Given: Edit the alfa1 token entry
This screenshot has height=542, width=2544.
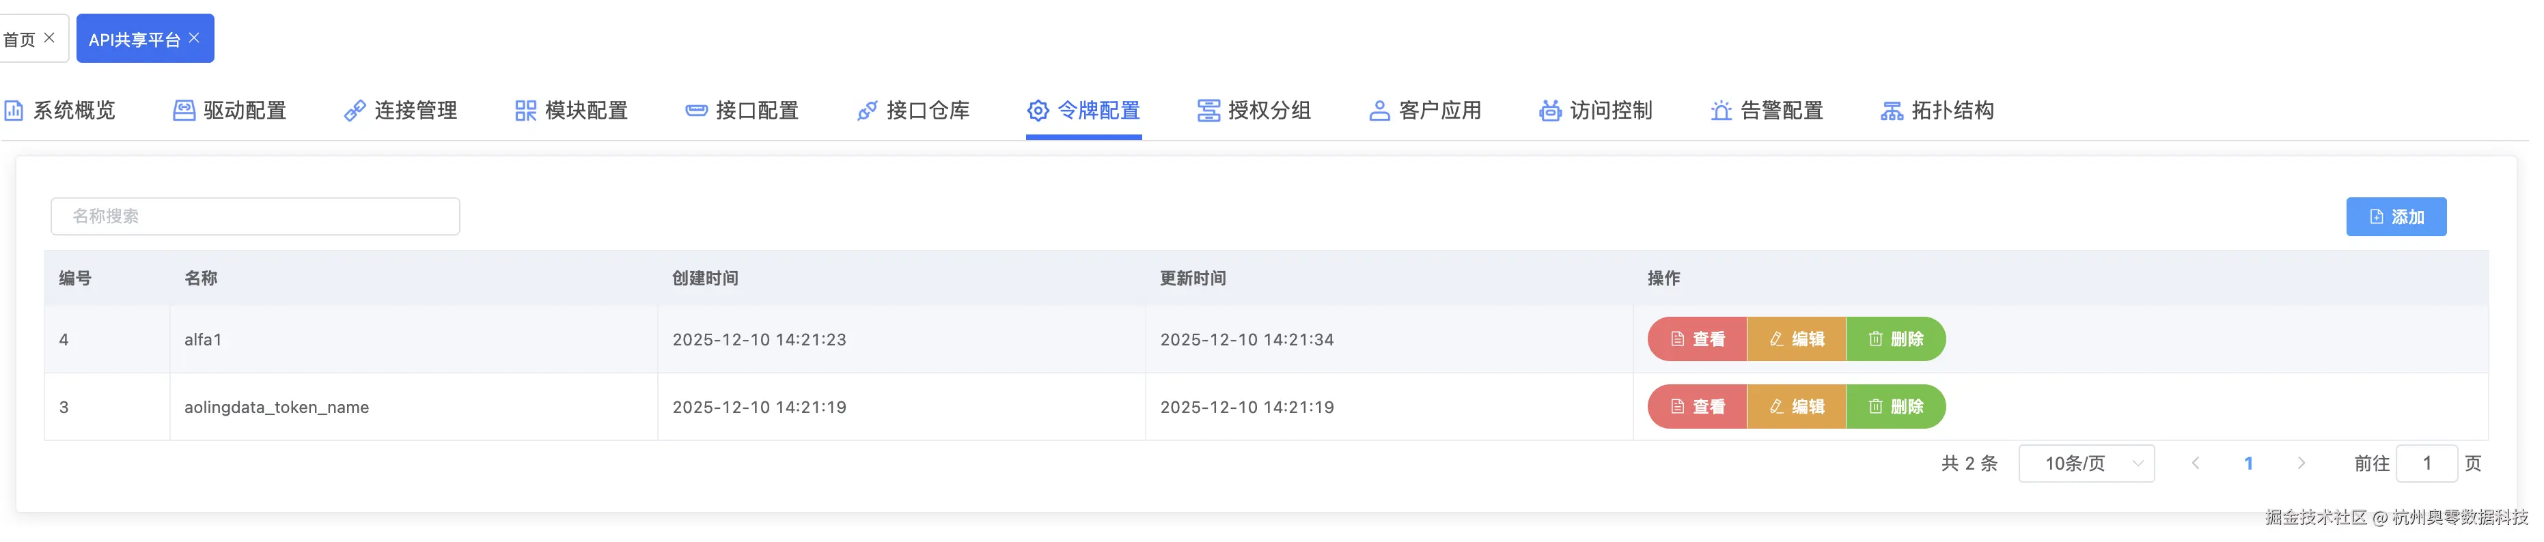Looking at the screenshot, I should [1797, 340].
